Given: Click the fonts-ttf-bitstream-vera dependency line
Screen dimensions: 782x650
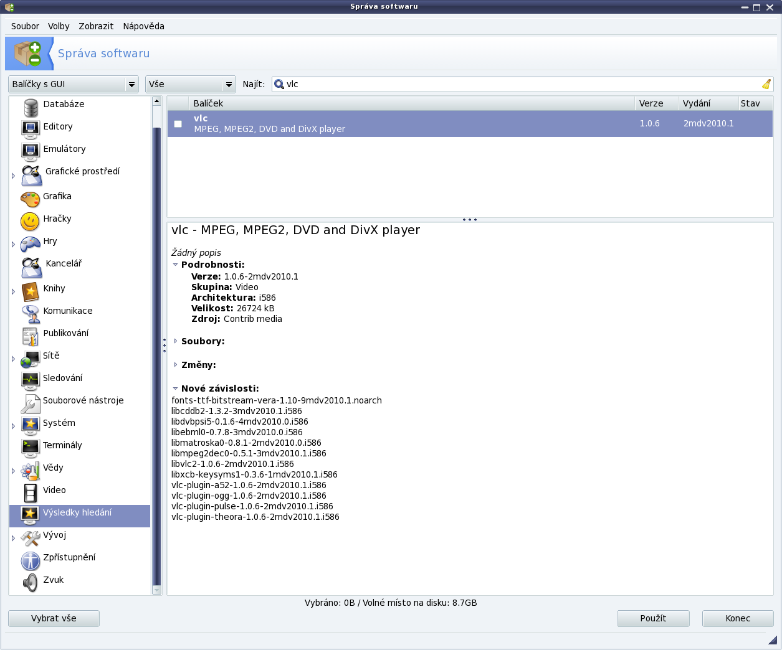Looking at the screenshot, I should click(x=277, y=400).
